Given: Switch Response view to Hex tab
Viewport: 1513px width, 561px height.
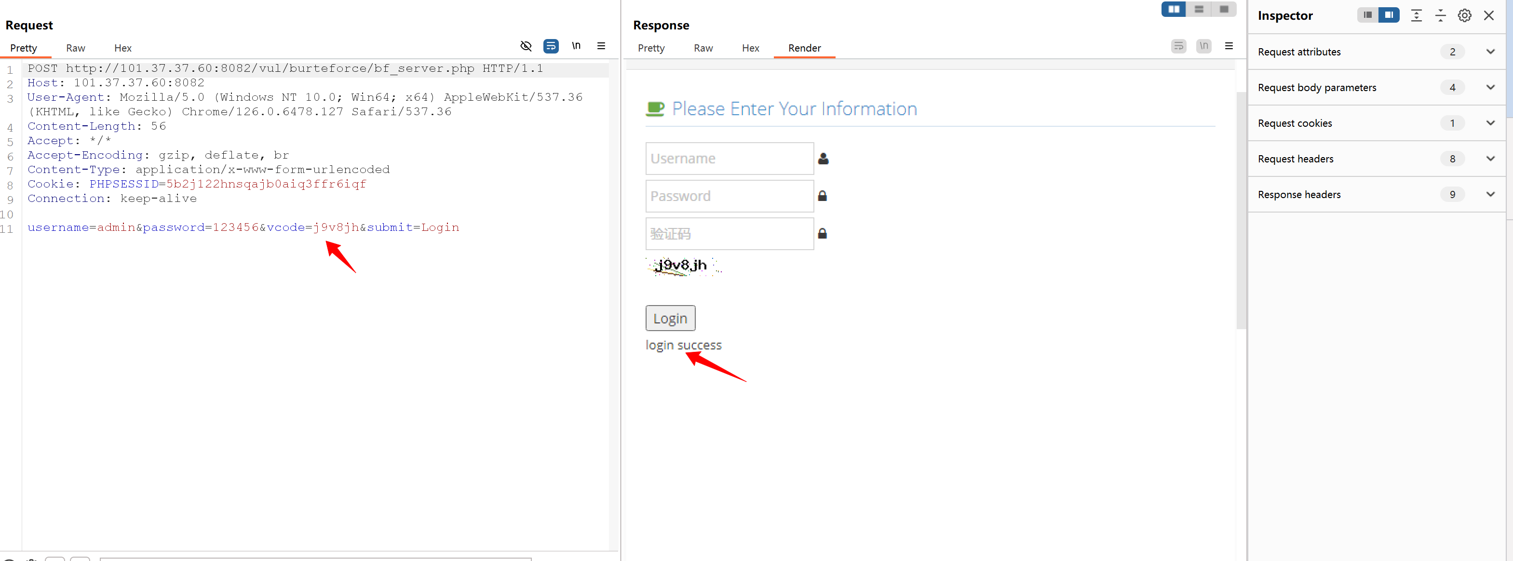Looking at the screenshot, I should [750, 48].
